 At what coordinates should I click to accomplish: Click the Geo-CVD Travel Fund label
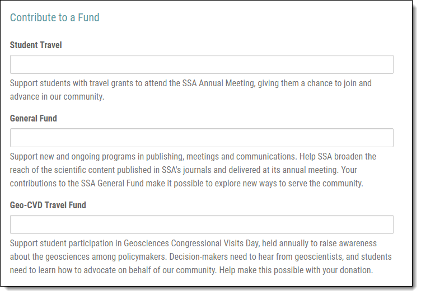tap(48, 205)
